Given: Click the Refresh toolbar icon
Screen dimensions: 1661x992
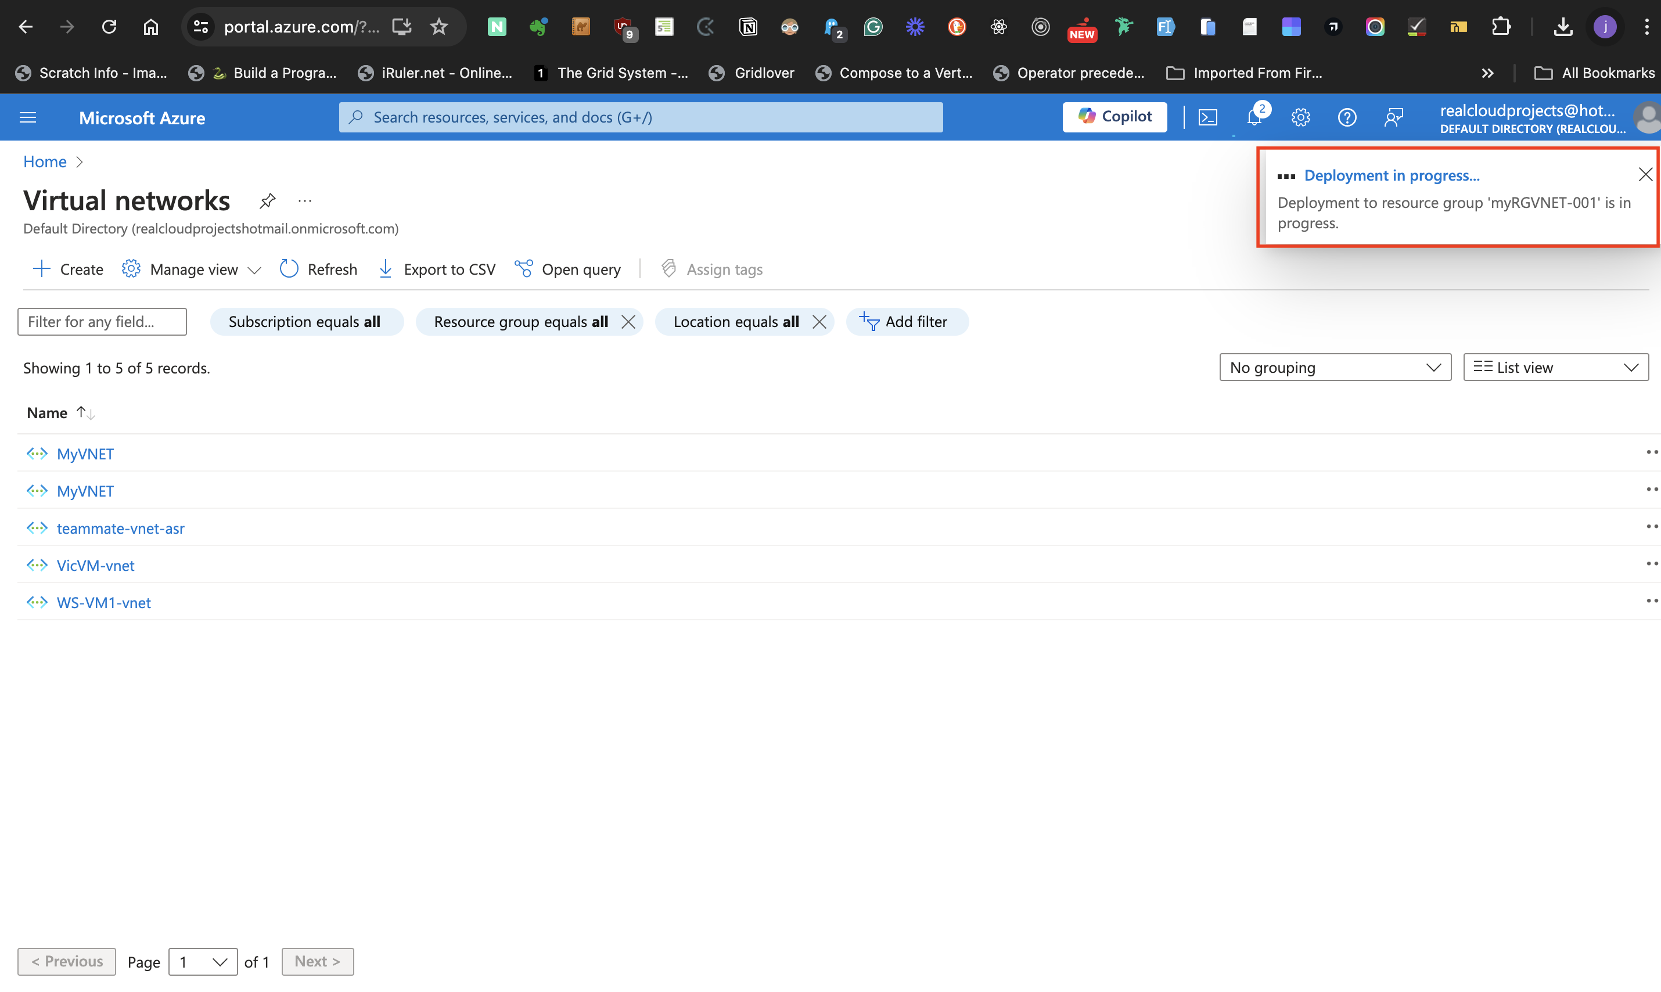Looking at the screenshot, I should pos(289,269).
